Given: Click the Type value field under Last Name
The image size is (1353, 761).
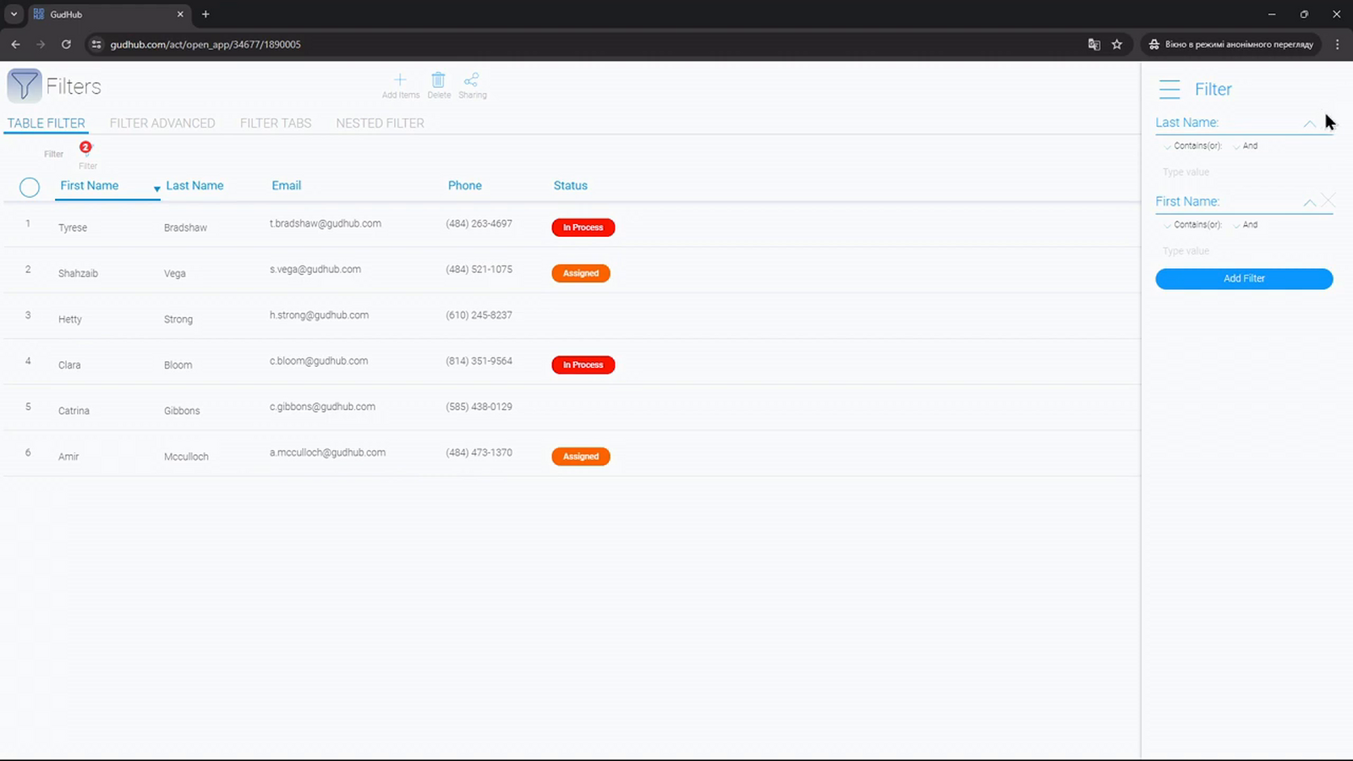Looking at the screenshot, I should pos(1244,172).
